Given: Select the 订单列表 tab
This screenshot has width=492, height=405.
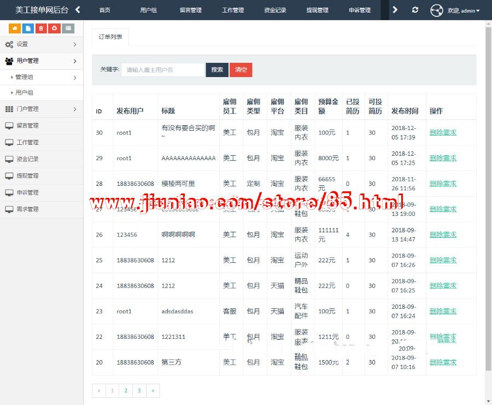Looking at the screenshot, I should 110,37.
